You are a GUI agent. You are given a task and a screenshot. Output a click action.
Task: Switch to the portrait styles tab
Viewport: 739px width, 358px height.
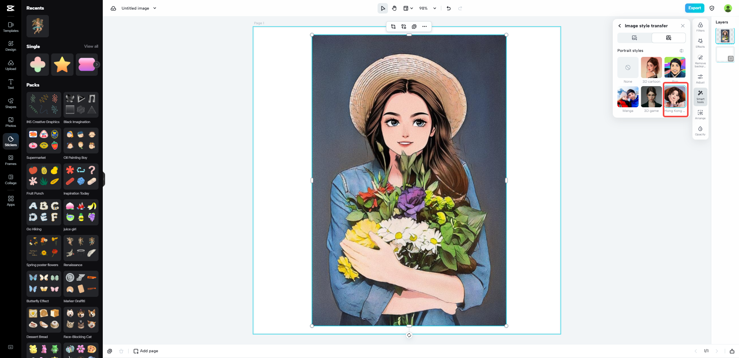pyautogui.click(x=669, y=38)
